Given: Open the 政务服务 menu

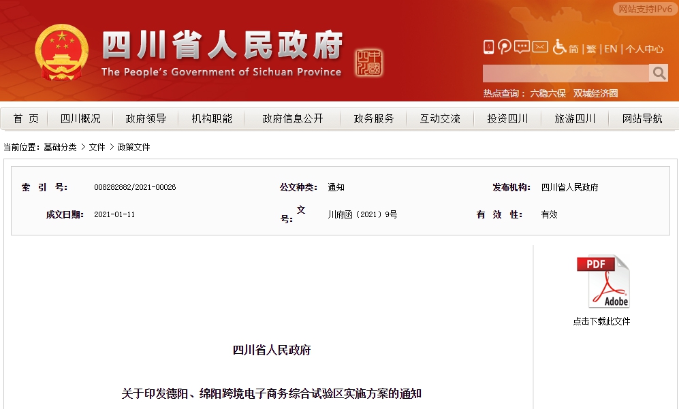Looking at the screenshot, I should [x=373, y=118].
